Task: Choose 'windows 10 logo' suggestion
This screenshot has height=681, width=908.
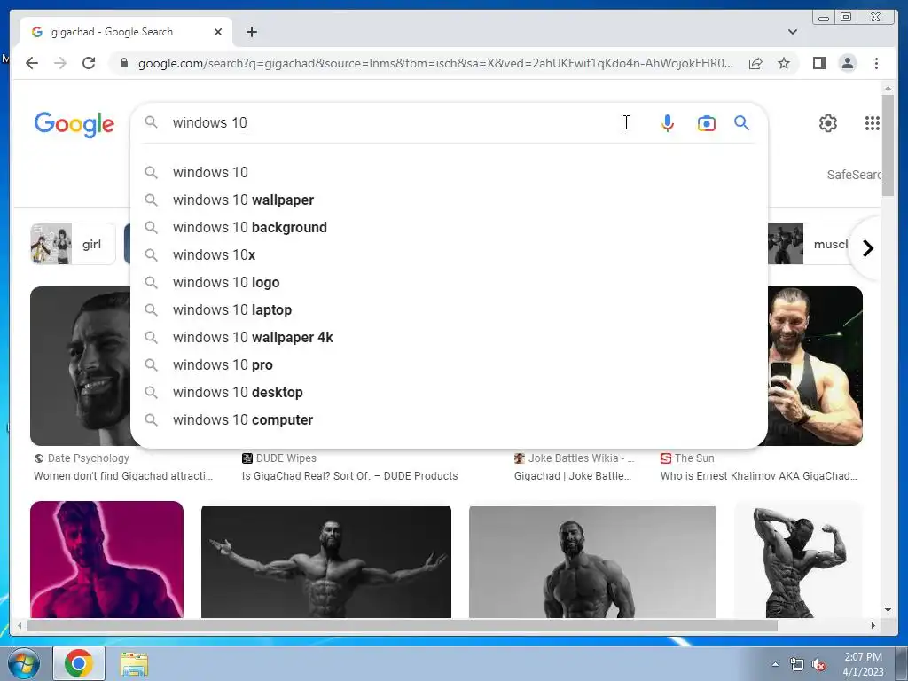Action: 449,282
